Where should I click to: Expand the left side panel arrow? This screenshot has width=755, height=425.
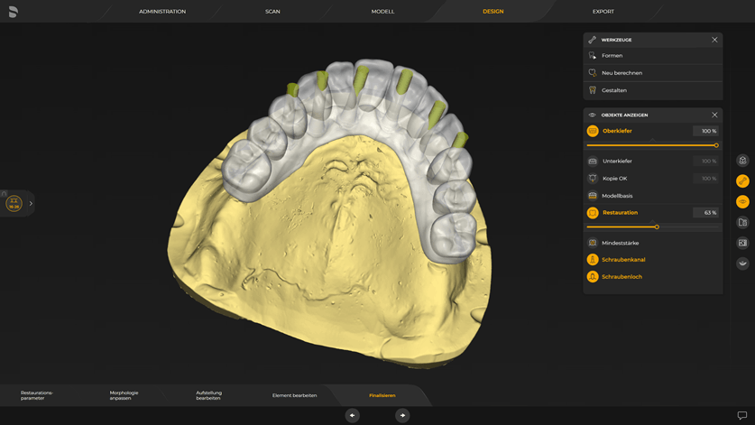pos(31,204)
